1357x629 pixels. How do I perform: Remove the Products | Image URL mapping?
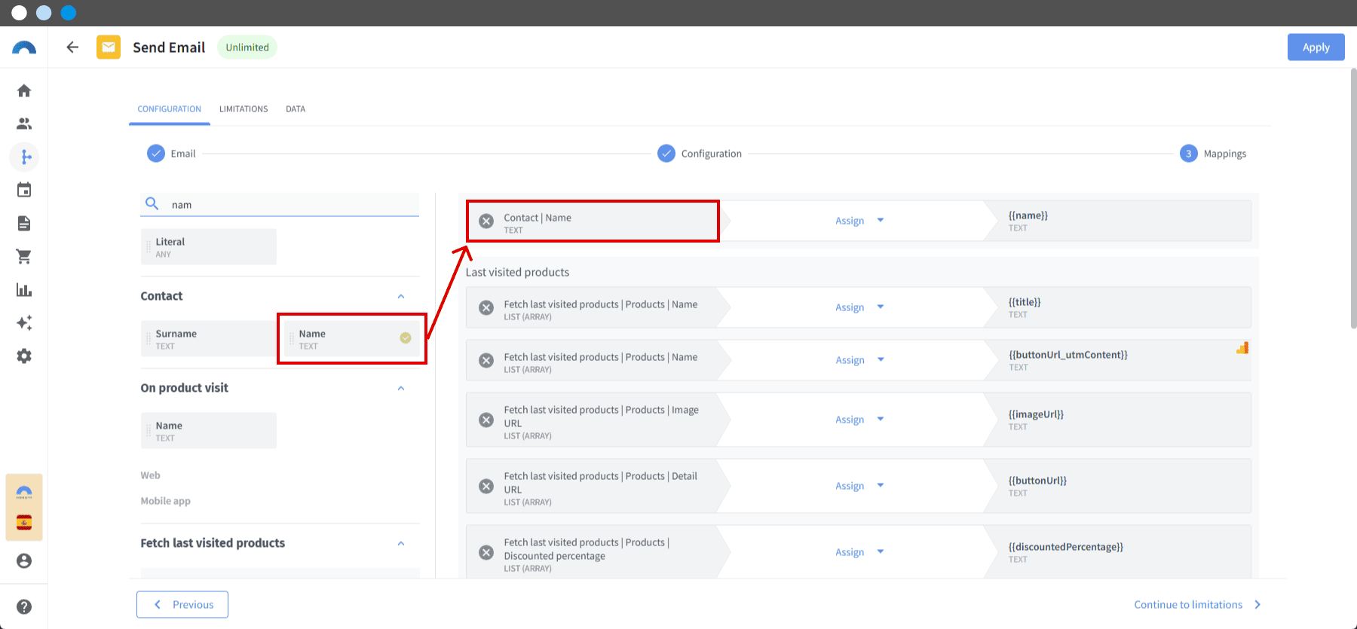[487, 420]
